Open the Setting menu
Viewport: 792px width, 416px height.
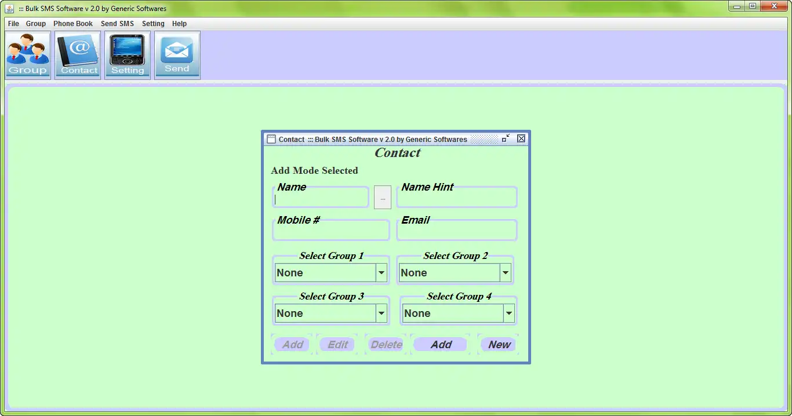click(x=153, y=24)
